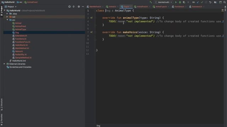Open the MainMethodKt run configuration dropdown
Screen dimensions: 227x127
tap(164, 2)
